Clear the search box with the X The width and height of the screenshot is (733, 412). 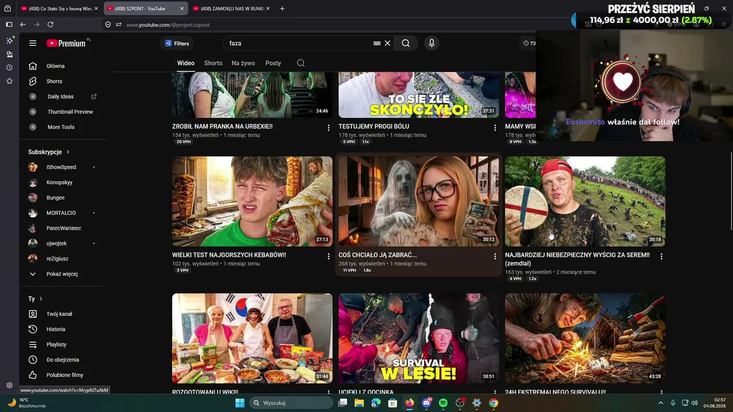[x=387, y=43]
